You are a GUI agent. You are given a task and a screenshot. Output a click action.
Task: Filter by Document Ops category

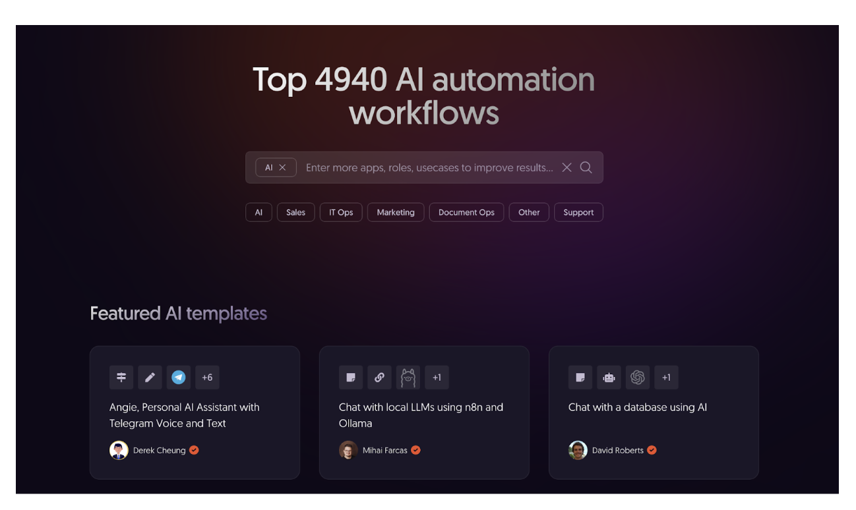click(466, 212)
